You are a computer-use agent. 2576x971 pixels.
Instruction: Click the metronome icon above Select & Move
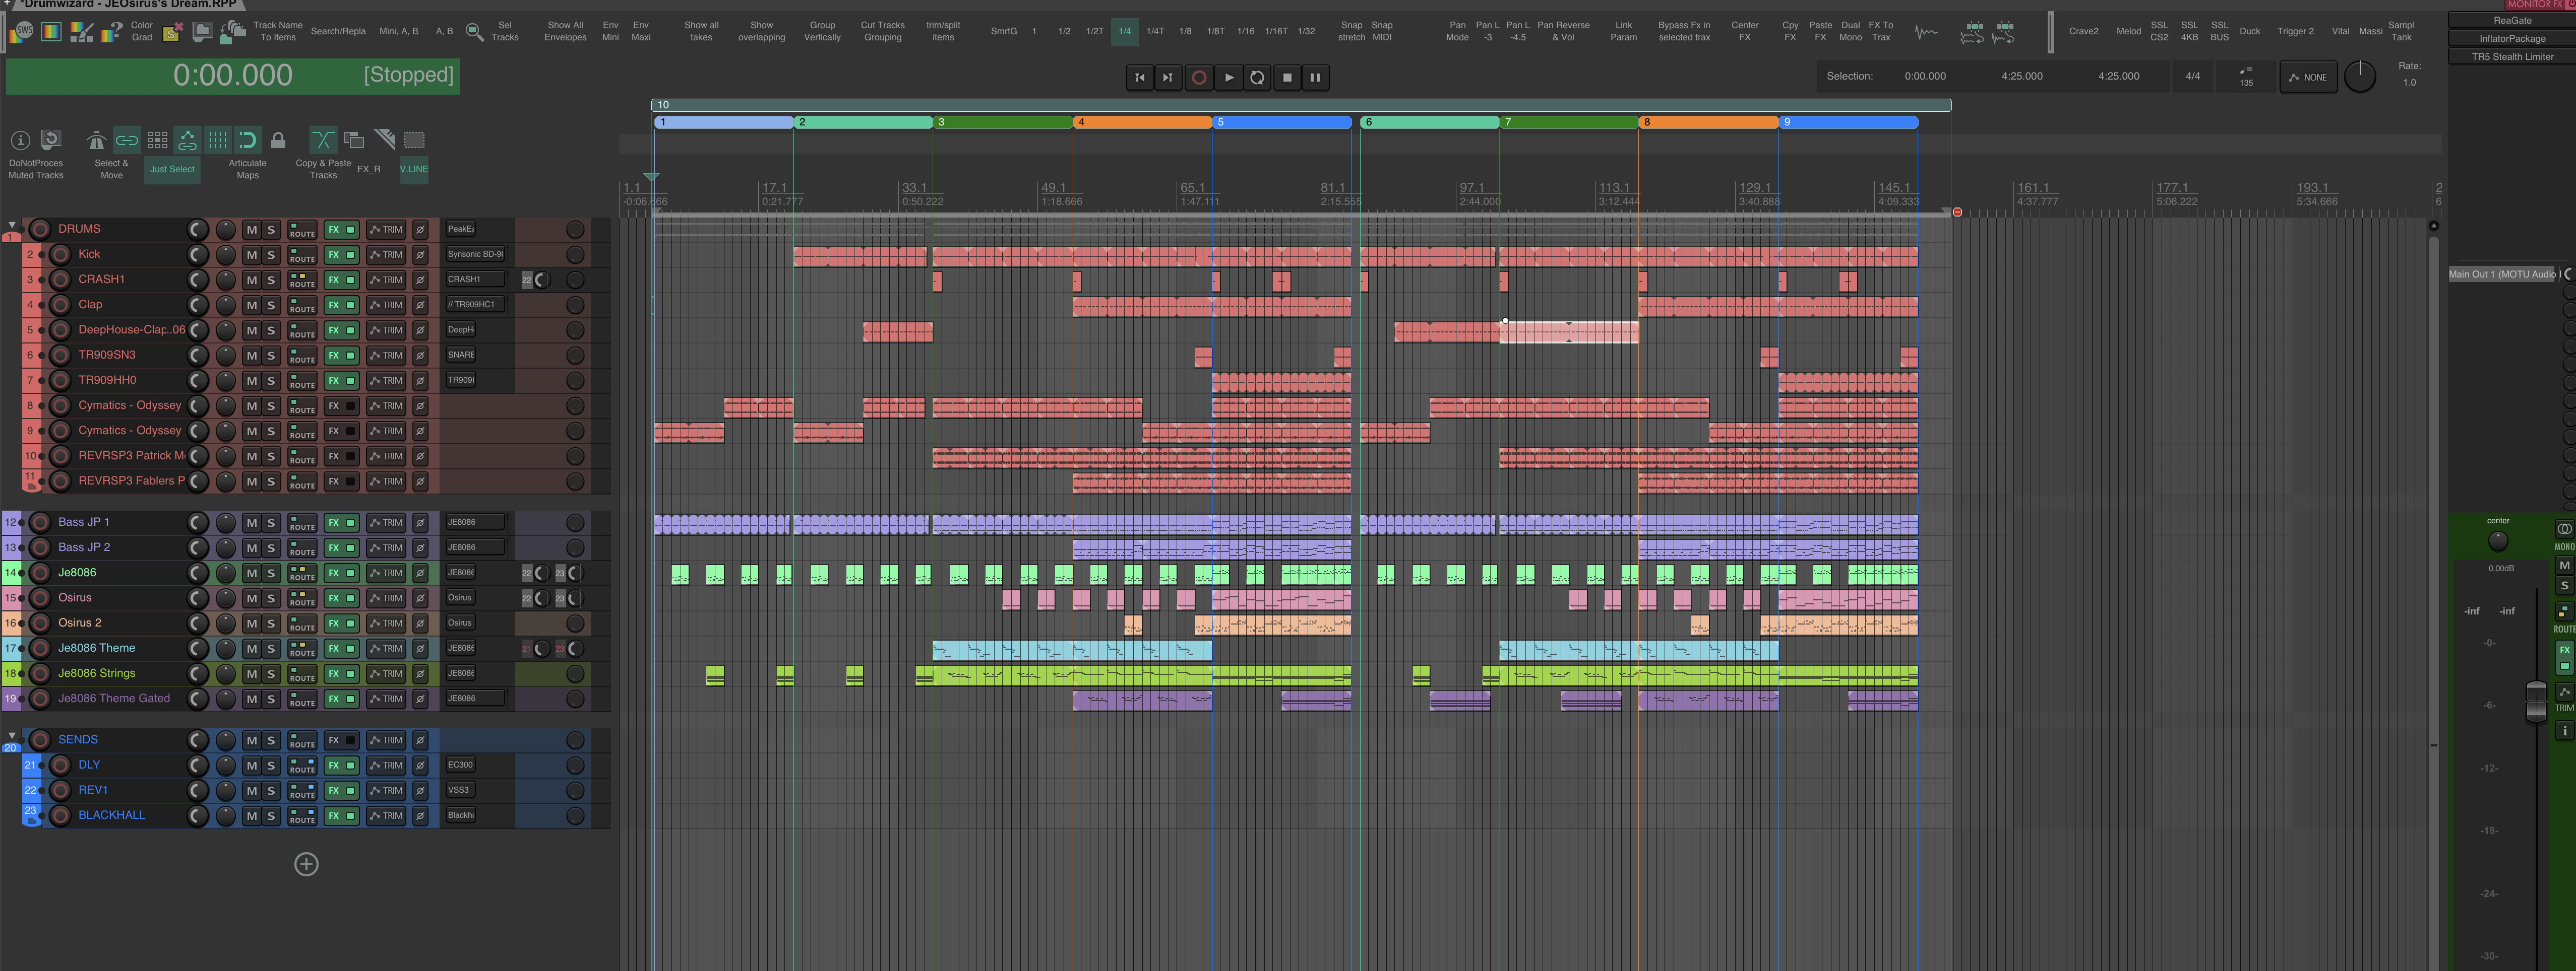(96, 141)
